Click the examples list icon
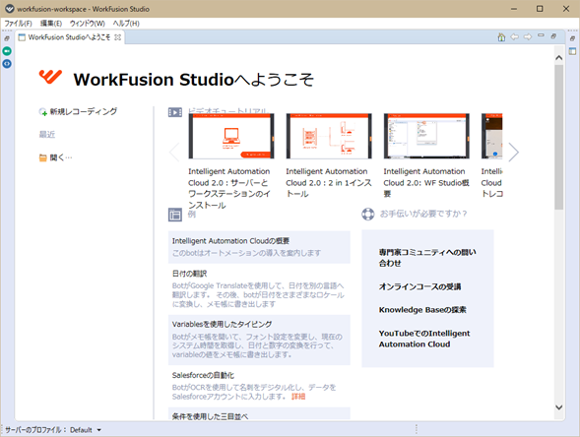 pyautogui.click(x=175, y=215)
